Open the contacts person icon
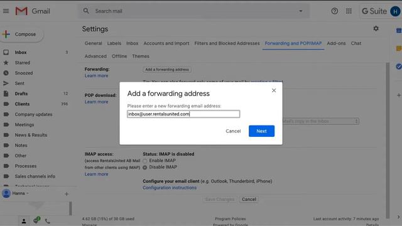The height and width of the screenshot is (226, 402). tap(24, 221)
